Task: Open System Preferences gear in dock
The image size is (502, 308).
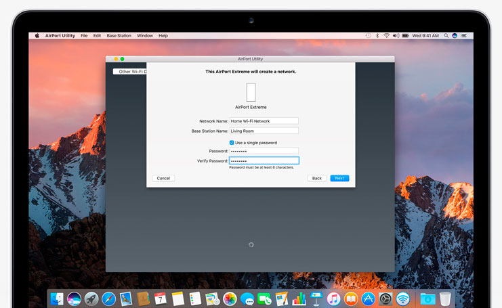Action: (x=385, y=299)
